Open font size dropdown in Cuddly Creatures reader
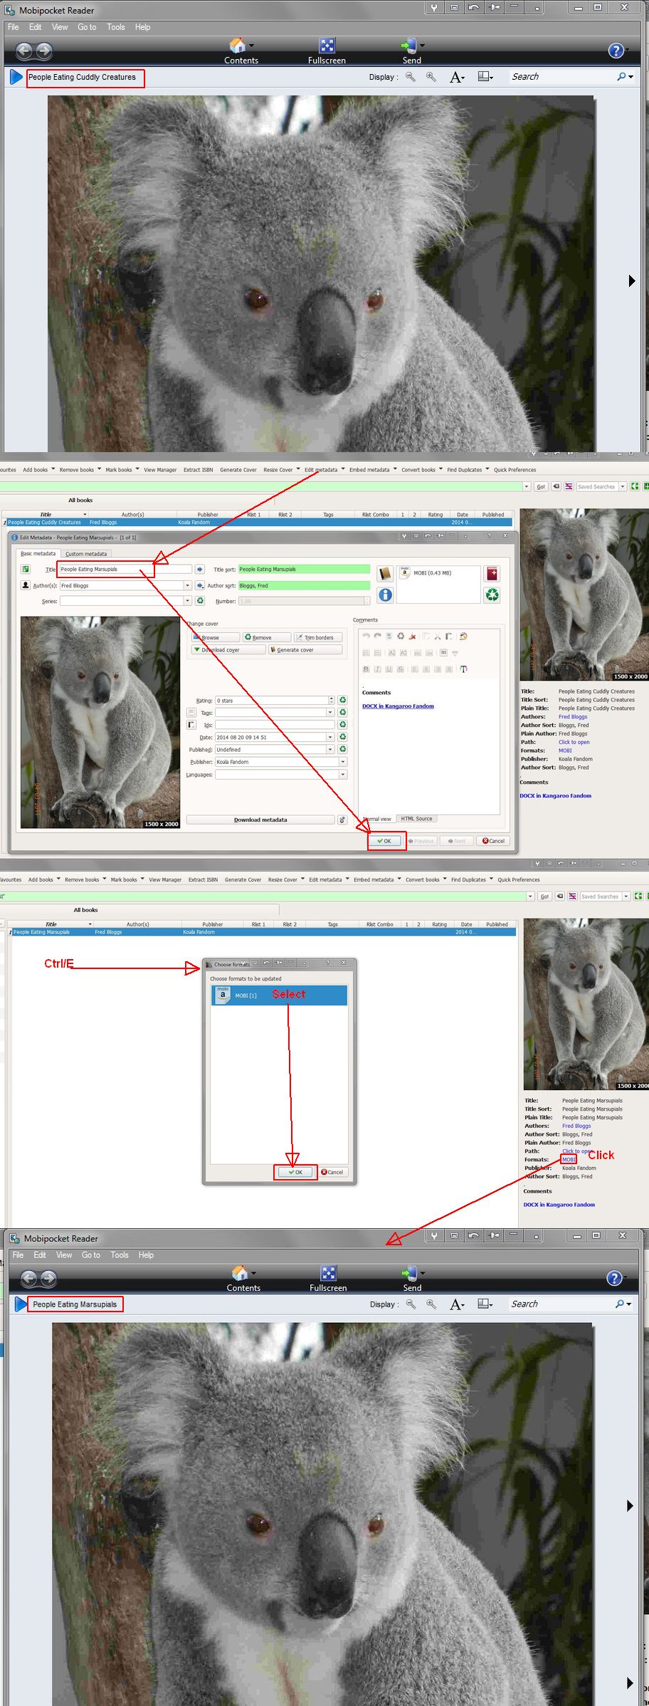 click(457, 77)
